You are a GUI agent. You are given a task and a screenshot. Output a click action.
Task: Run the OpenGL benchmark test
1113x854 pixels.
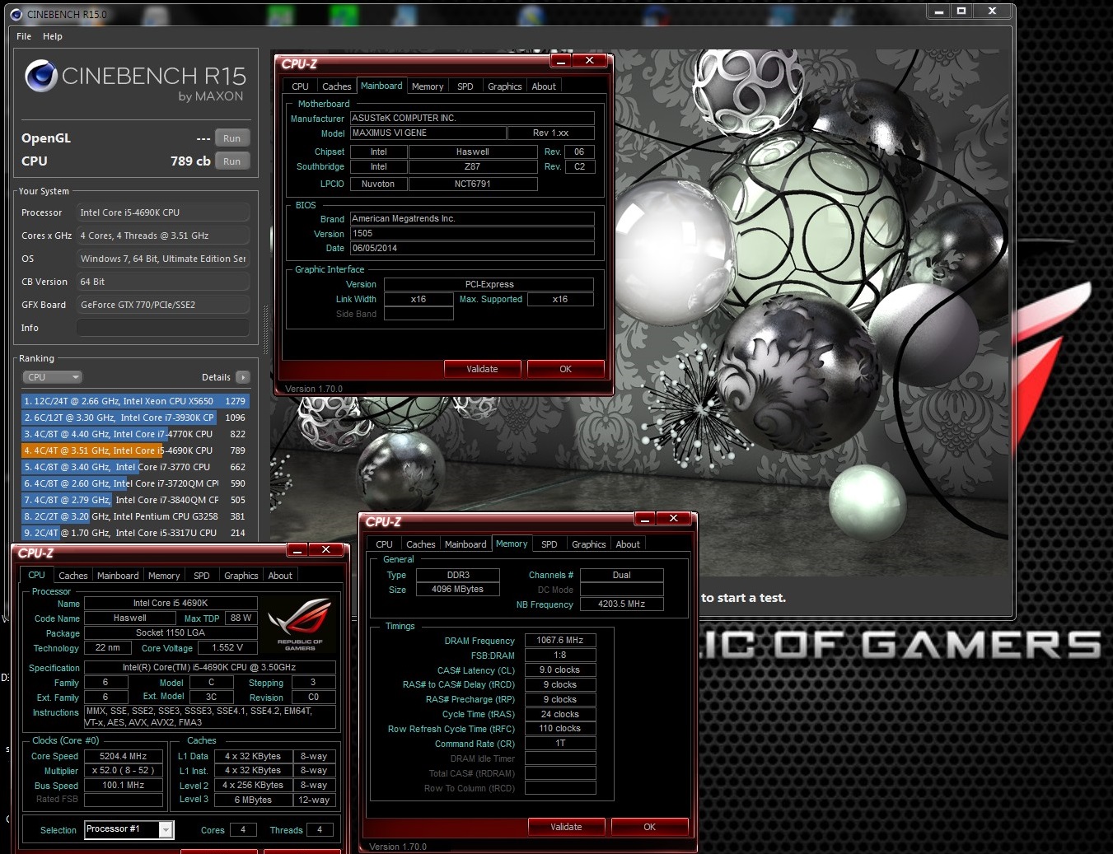(232, 138)
